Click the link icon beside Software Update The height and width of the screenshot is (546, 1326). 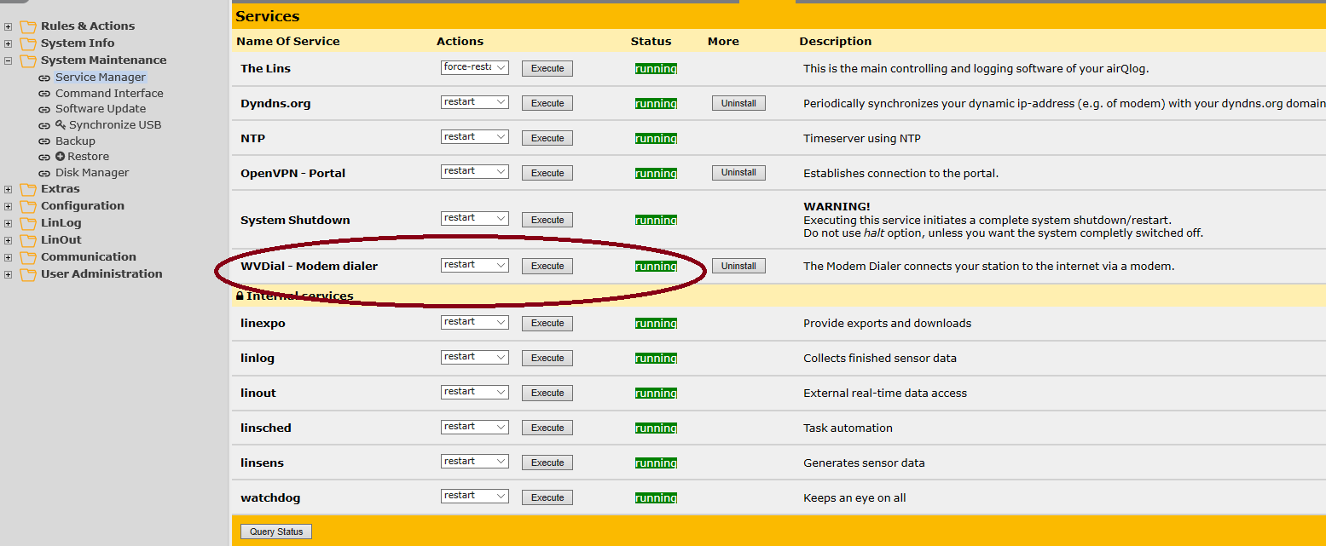[44, 109]
